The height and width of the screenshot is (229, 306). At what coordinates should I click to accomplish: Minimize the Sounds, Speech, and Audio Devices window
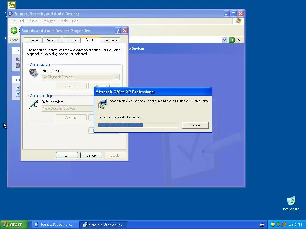coord(227,14)
